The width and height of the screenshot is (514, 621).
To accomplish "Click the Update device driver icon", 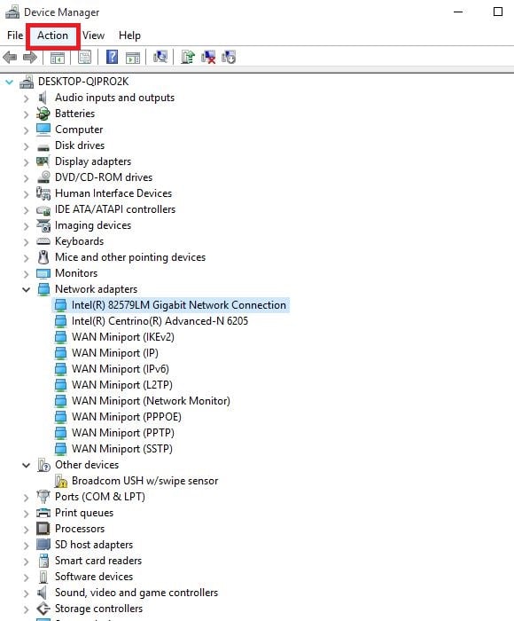I will click(x=188, y=57).
